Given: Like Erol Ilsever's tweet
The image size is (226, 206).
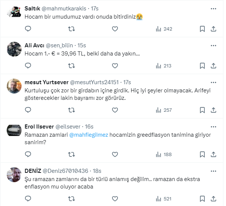Looking at the screenshot, I should tap(115, 154).
